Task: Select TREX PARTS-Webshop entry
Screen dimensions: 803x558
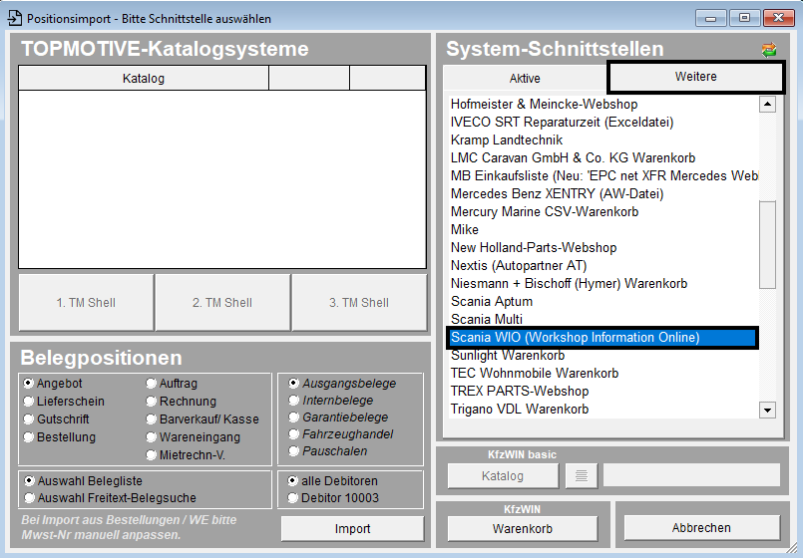Action: (x=603, y=392)
